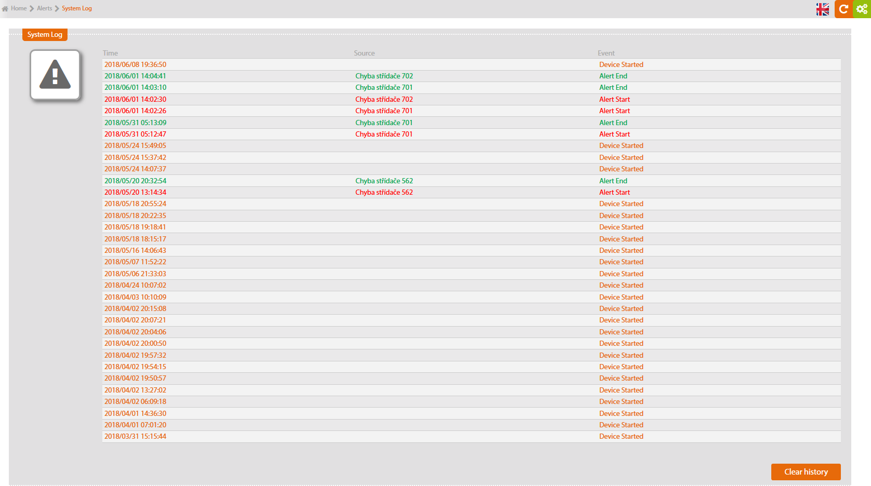Image resolution: width=871 pixels, height=486 pixels.
Task: Click Alert Start event at 2018/06/01 14:02:26
Action: pos(614,111)
